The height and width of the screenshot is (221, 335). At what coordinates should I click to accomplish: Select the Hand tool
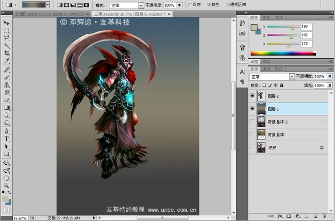[6, 178]
